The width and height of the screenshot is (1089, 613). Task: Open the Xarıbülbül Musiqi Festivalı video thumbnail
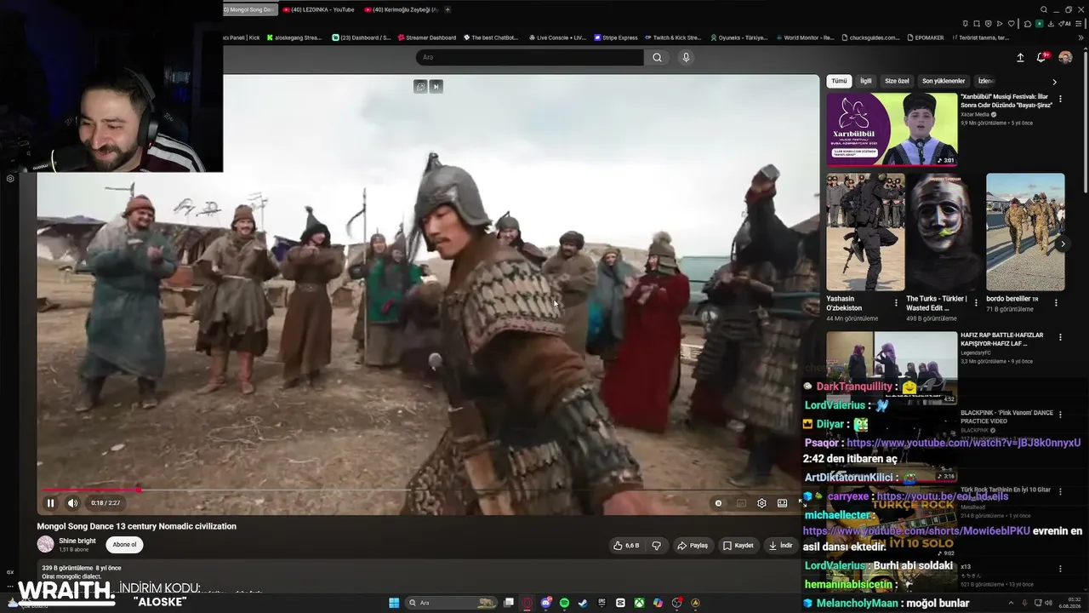pos(892,129)
